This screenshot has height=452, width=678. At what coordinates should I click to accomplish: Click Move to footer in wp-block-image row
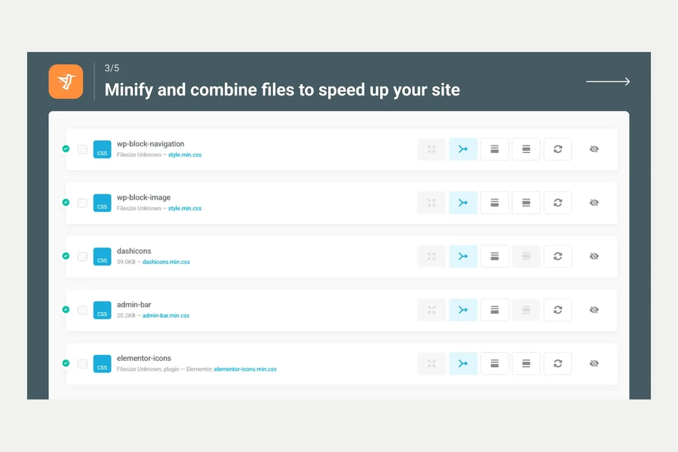[495, 203]
